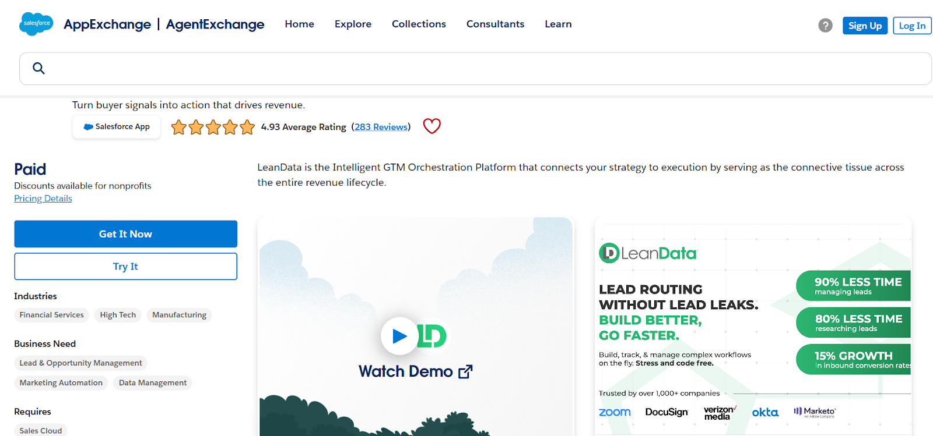Open the 283 Reviews link
Viewport: 933px width, 436px height.
pyautogui.click(x=381, y=127)
